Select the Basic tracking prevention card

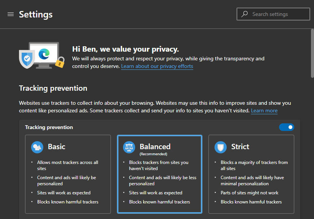point(68,174)
